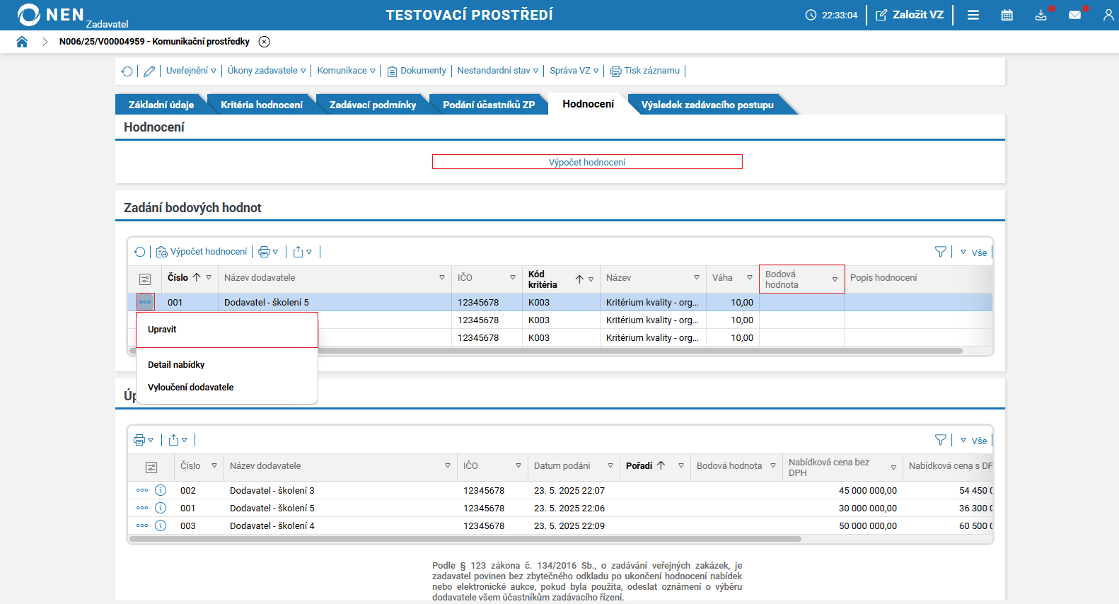Close the N006/25/V00004959 breadcrumb tab
The height and width of the screenshot is (604, 1119).
coord(264,42)
